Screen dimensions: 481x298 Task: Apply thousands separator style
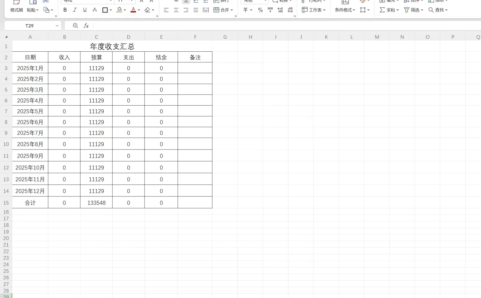(x=270, y=10)
